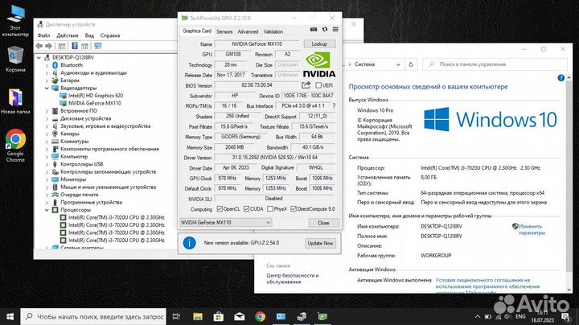Image resolution: width=579 pixels, height=325 pixels.
Task: Open address bar dropdown in System window
Action: [x=398, y=64]
